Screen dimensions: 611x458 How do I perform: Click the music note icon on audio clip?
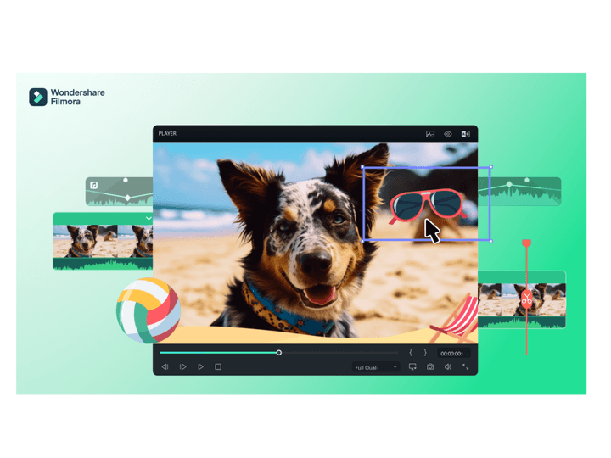[x=94, y=185]
